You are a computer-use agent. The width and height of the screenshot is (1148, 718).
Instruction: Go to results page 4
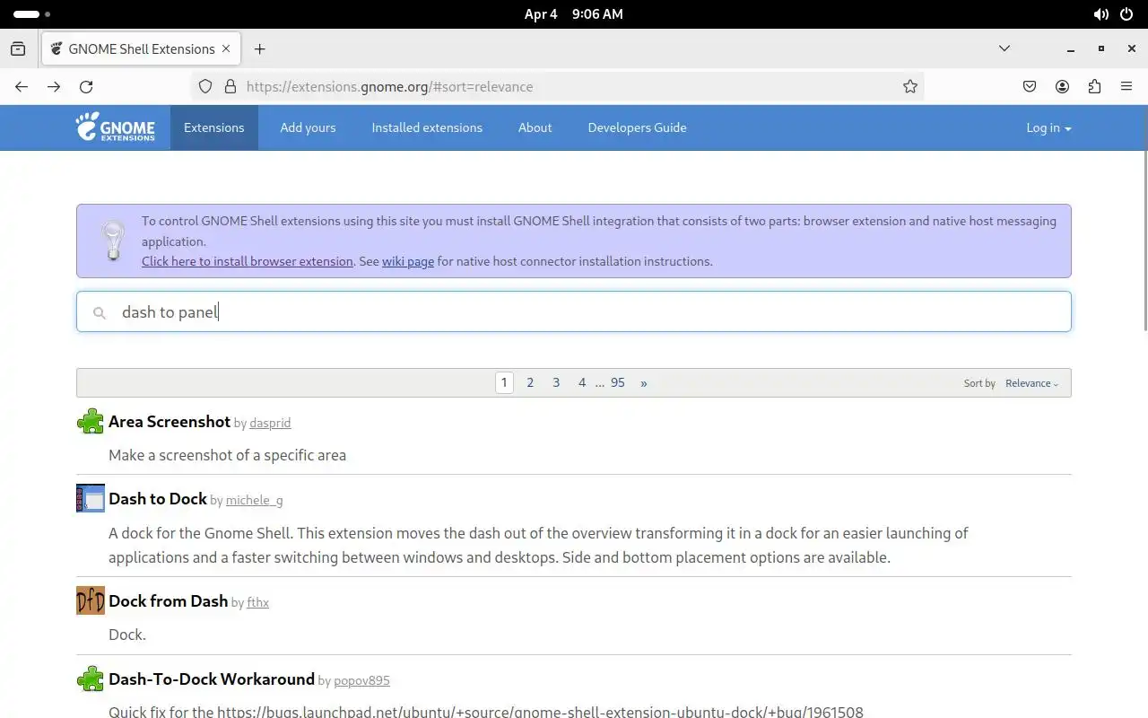pyautogui.click(x=582, y=383)
